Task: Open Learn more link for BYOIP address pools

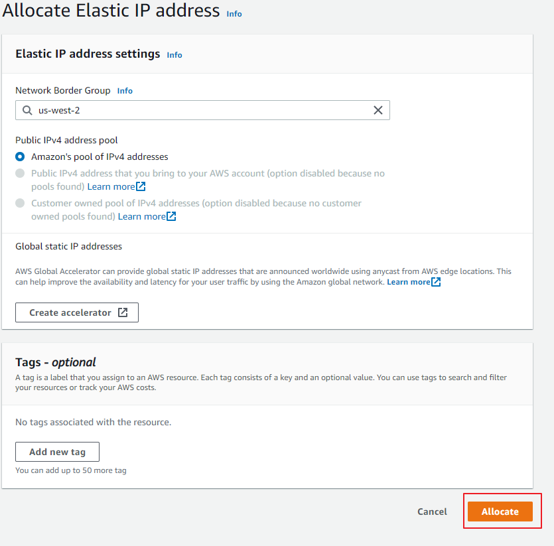Action: [x=111, y=186]
